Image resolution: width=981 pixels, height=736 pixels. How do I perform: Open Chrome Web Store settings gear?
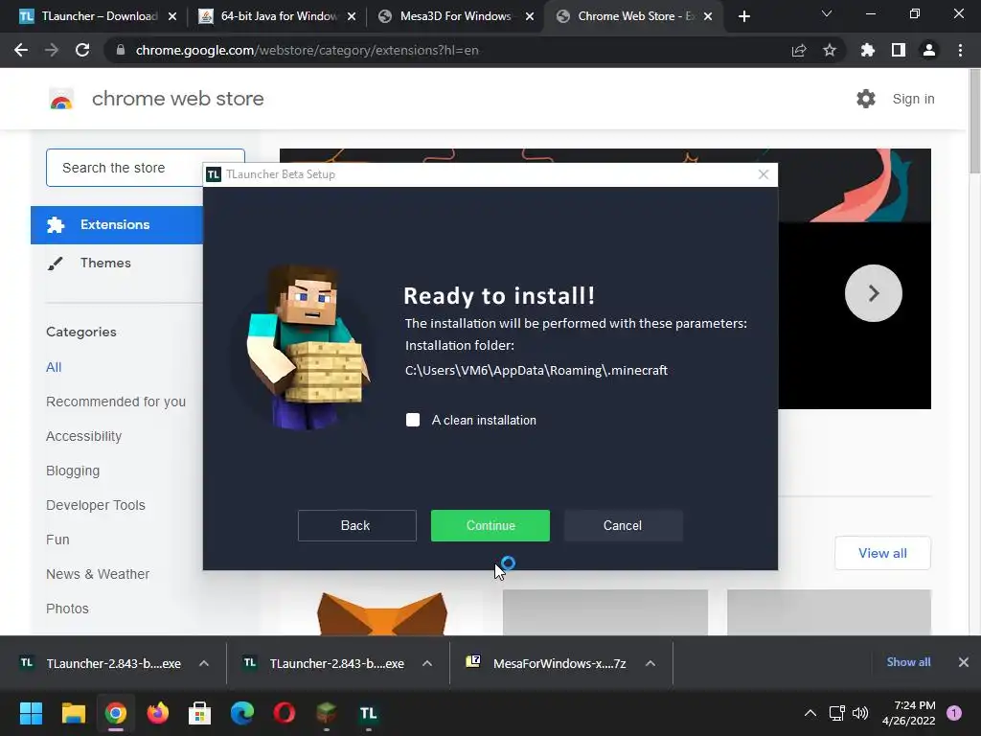[x=866, y=99]
